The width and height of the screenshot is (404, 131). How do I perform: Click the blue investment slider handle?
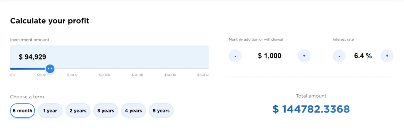click(50, 69)
